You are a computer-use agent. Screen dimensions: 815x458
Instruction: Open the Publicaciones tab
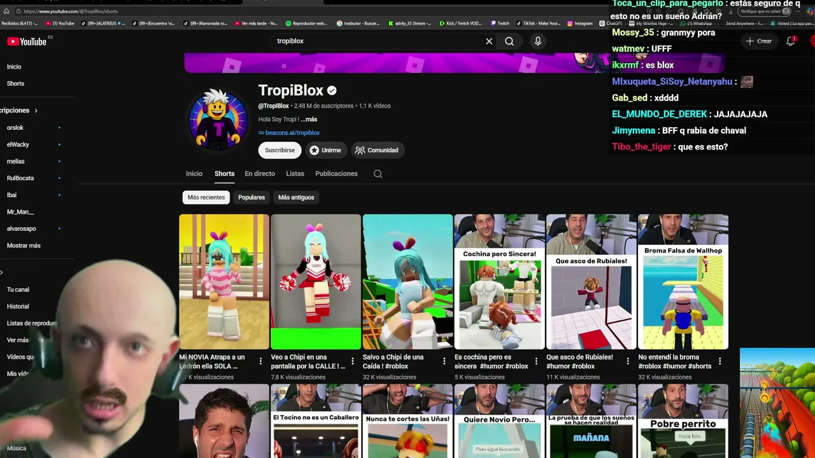(x=336, y=174)
